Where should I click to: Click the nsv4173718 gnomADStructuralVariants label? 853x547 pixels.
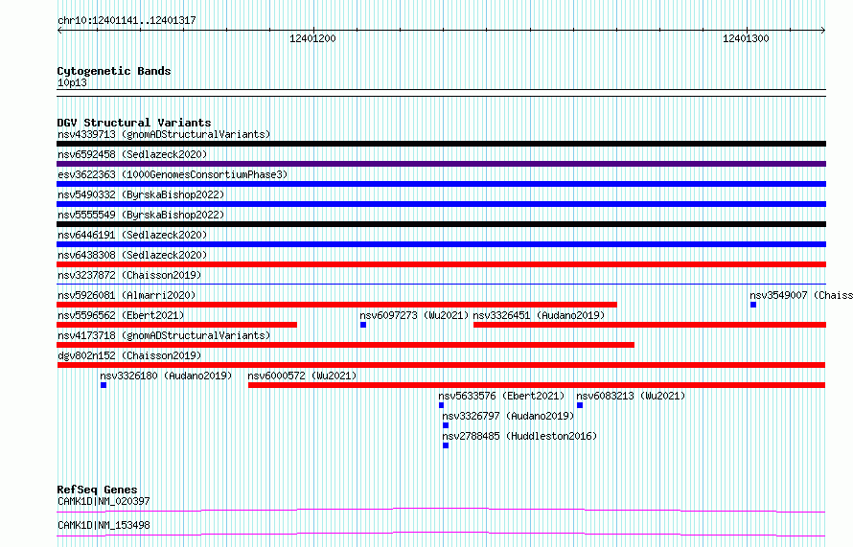(164, 335)
